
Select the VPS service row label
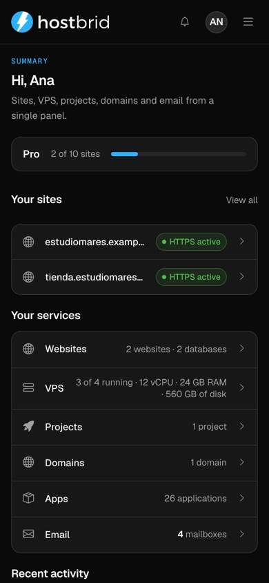[x=54, y=388]
